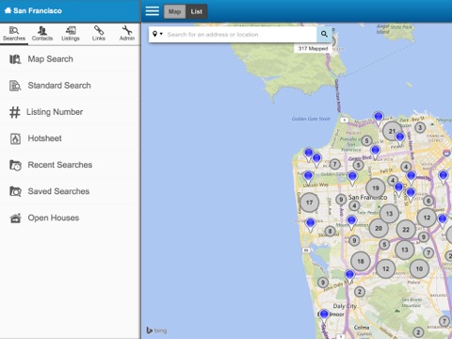Open the Admin wrench icon
The height and width of the screenshot is (339, 452).
[127, 34]
